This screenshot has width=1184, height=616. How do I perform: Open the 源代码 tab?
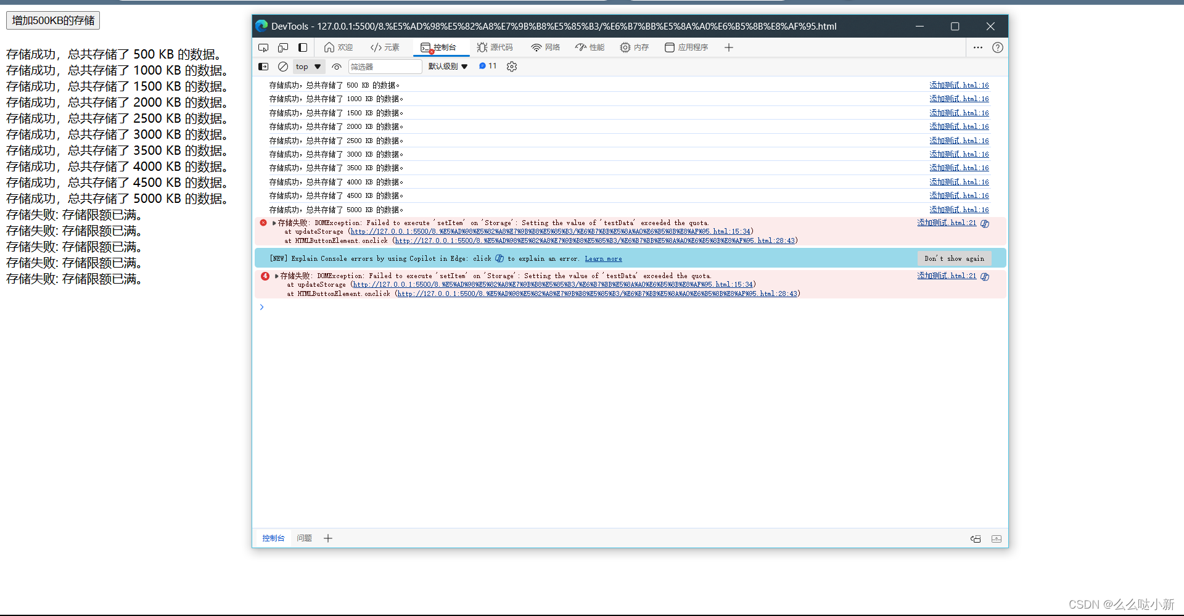click(x=495, y=47)
